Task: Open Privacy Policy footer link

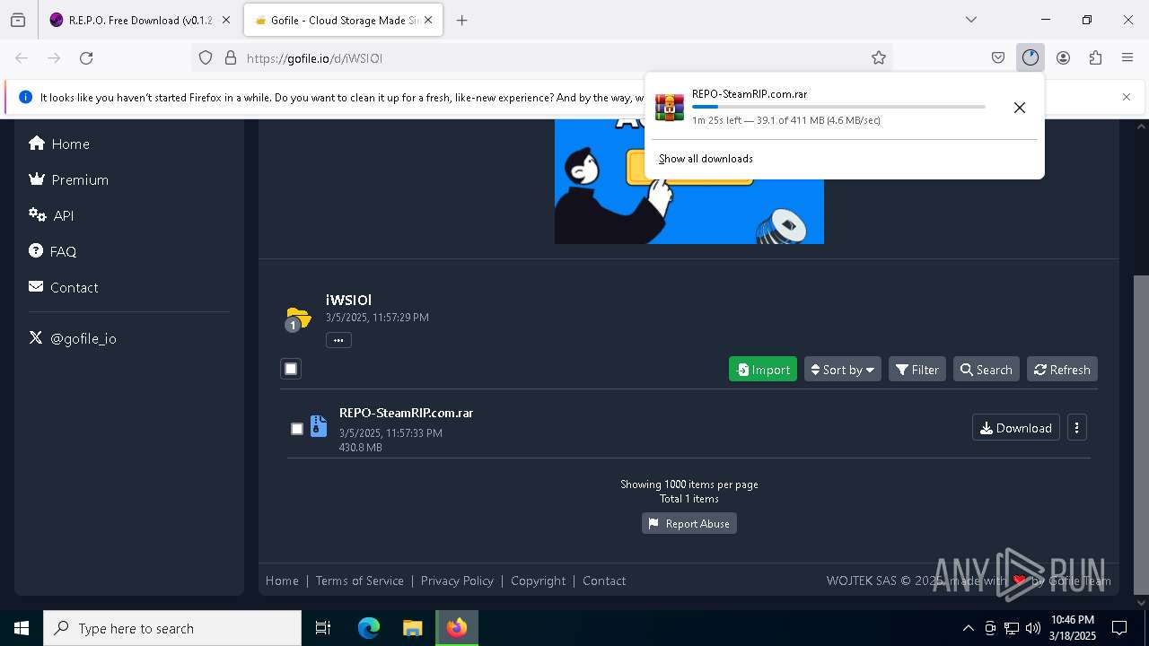Action: 457,581
